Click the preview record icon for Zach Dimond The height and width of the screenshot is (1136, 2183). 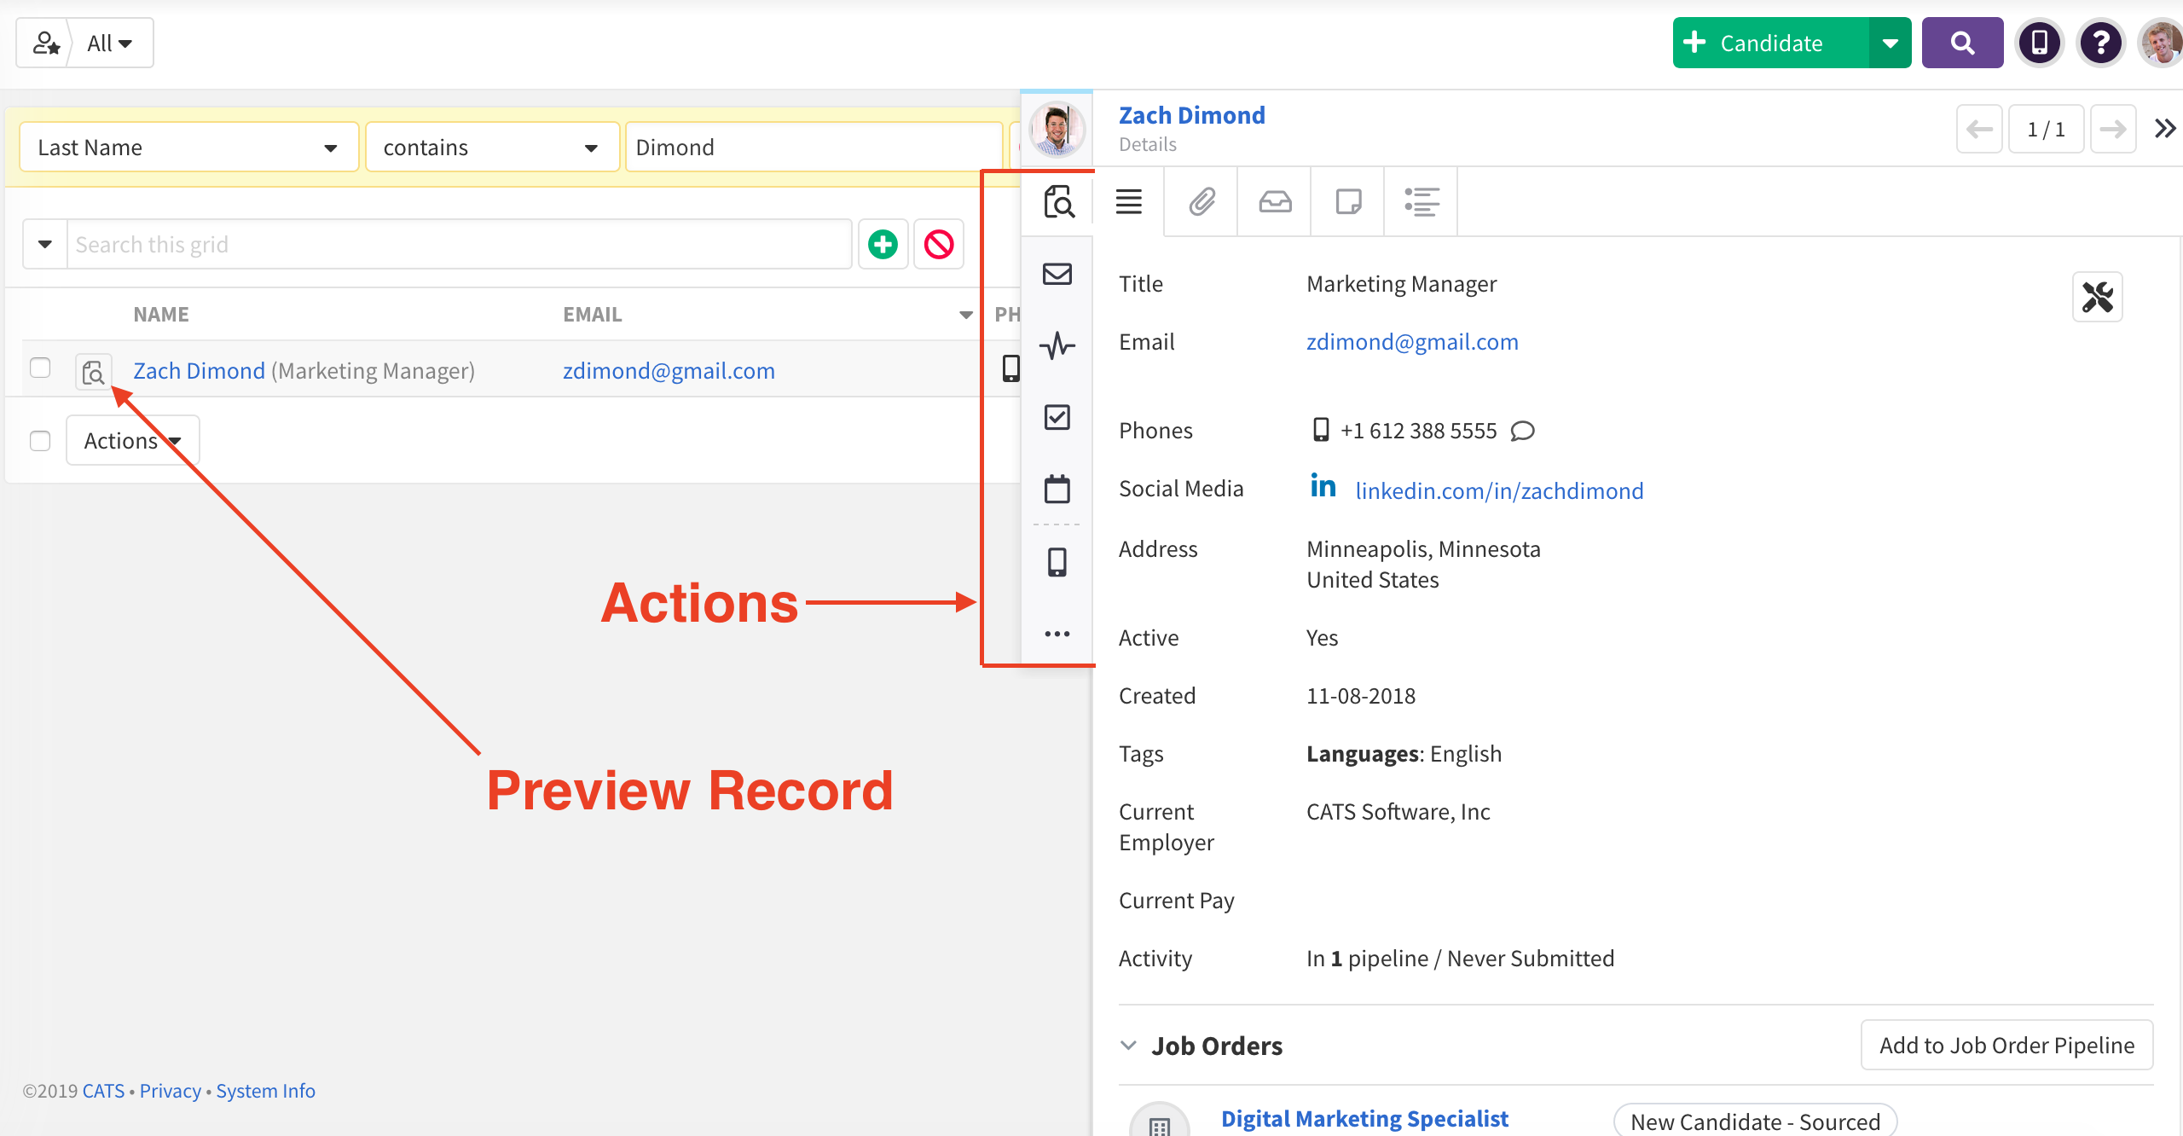pyautogui.click(x=93, y=372)
